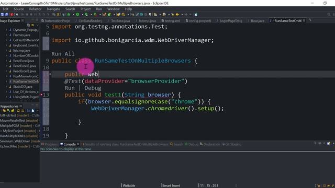Click the New Java Class icon in toolbar
335x188 pixels.
coord(109,15)
